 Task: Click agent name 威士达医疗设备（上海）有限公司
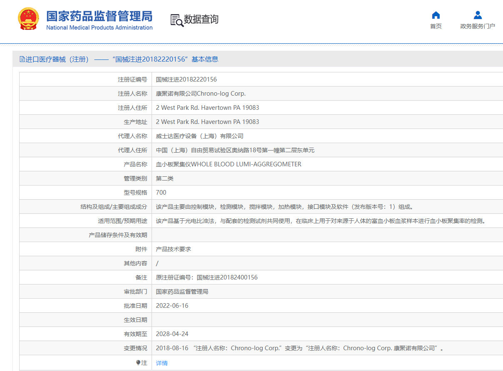[199, 136]
